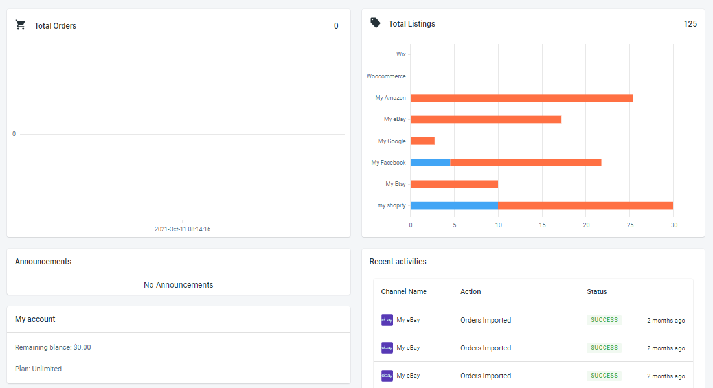Click the 30 tick label on the chart axis

674,225
